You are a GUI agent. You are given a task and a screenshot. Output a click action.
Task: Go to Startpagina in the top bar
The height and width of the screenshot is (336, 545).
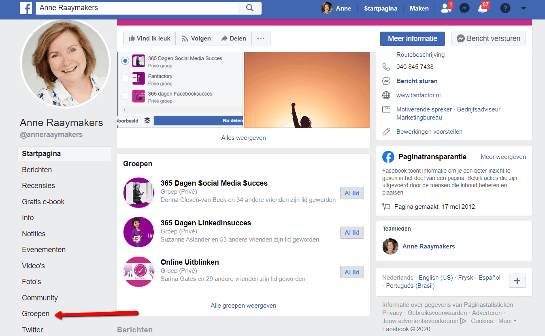381,9
